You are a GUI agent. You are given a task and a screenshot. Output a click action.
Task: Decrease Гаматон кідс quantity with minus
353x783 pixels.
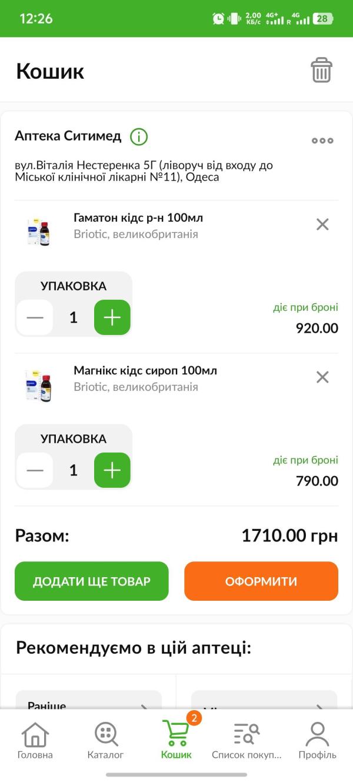point(35,317)
